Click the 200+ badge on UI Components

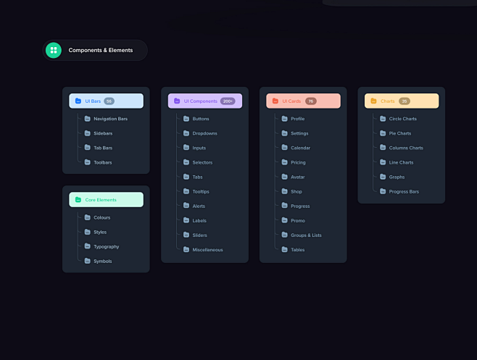228,101
